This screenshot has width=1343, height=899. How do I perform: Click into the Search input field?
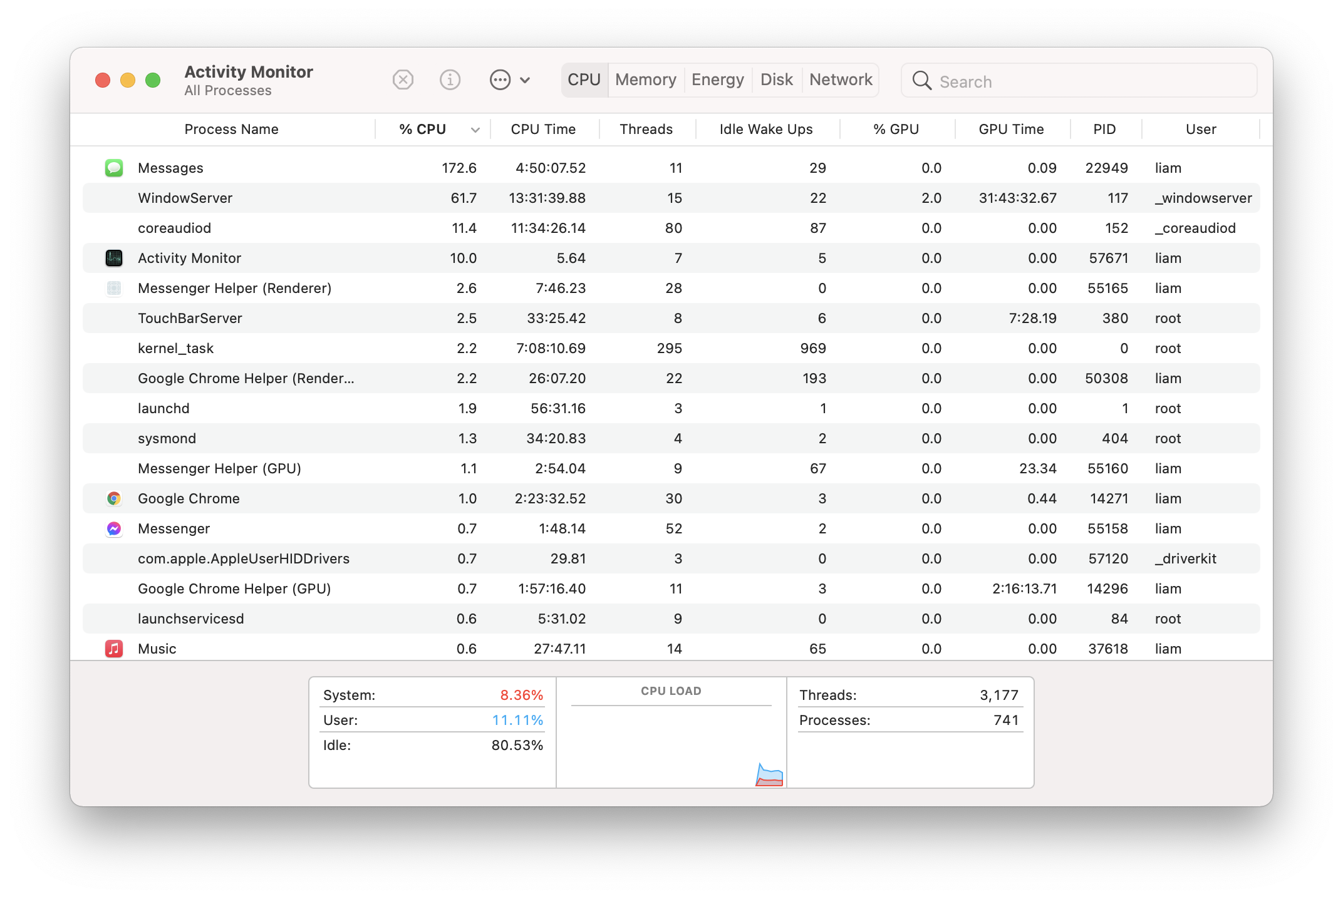pos(1090,81)
